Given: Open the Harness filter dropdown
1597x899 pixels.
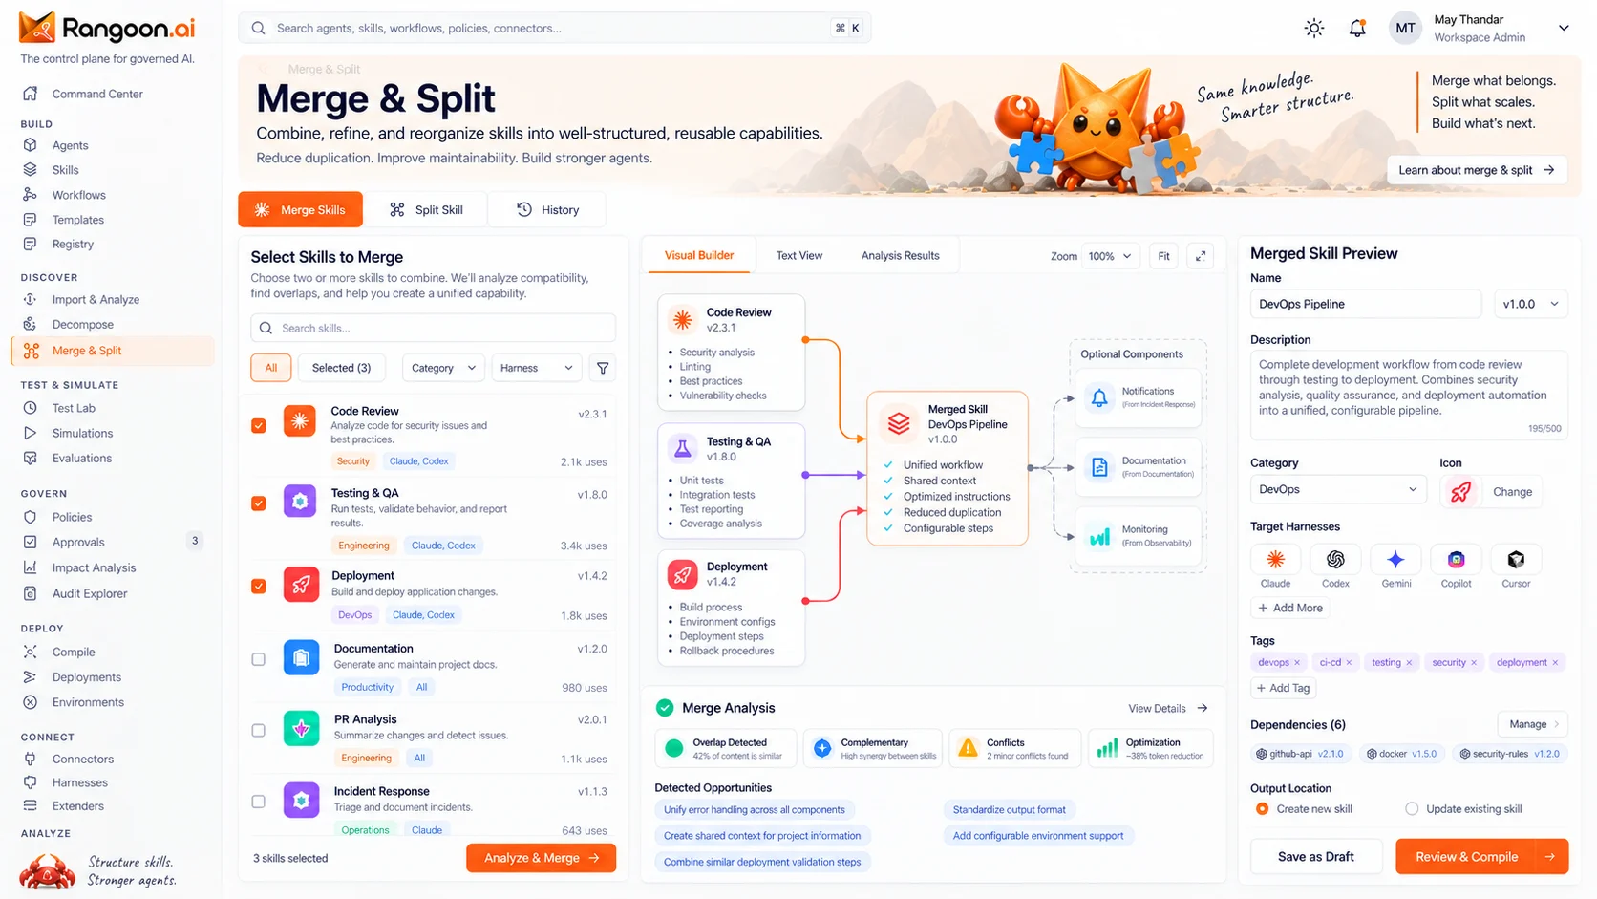Looking at the screenshot, I should click(x=536, y=368).
